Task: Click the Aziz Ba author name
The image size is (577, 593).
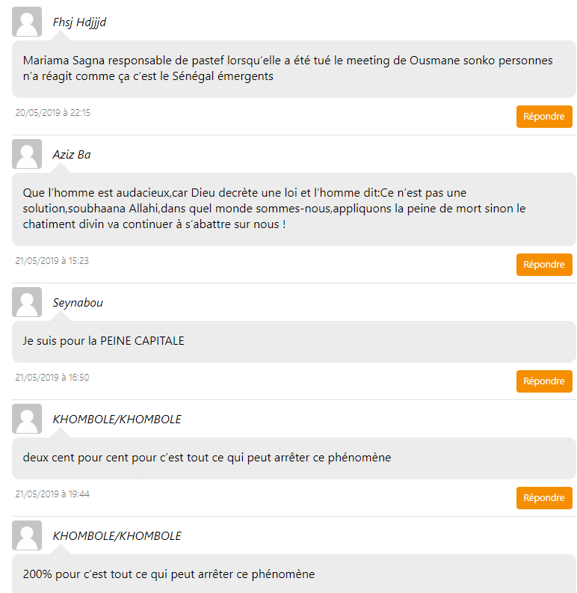Action: [x=72, y=155]
